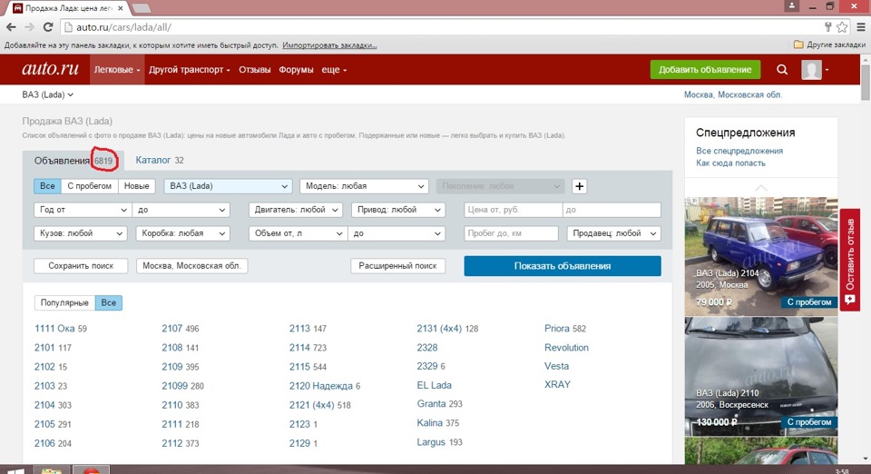Open the 2107 model link

tap(171, 329)
